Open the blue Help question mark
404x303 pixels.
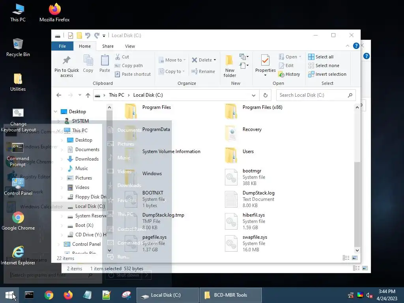(356, 46)
